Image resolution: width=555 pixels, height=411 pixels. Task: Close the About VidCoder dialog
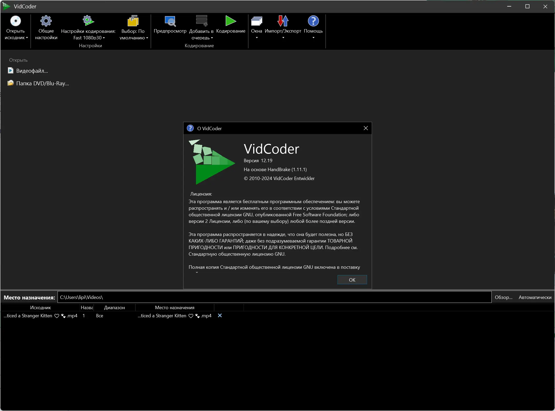click(366, 128)
